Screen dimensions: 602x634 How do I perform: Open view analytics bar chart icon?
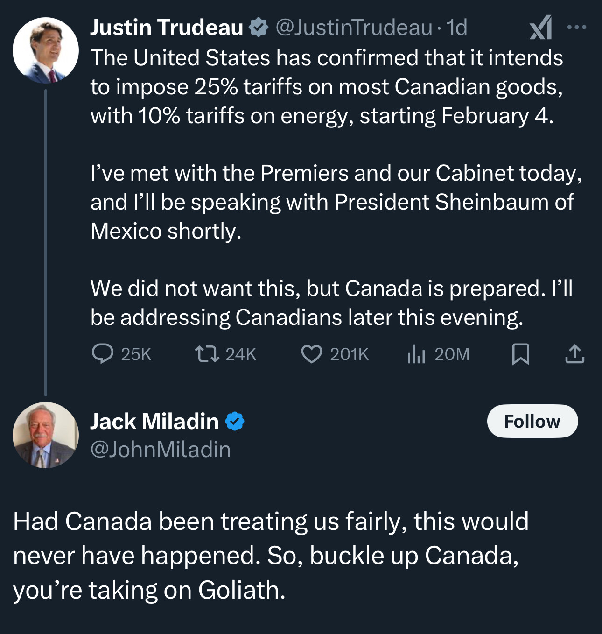pos(416,354)
